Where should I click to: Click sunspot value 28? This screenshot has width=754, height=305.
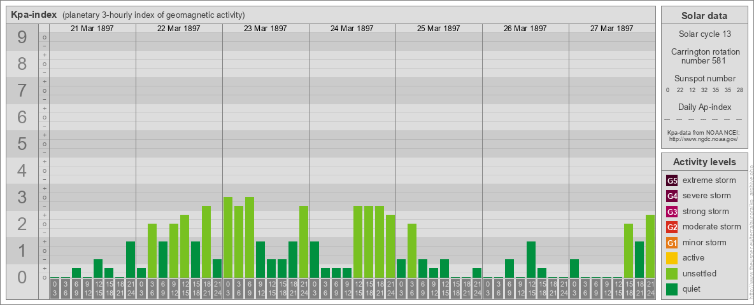point(739,90)
